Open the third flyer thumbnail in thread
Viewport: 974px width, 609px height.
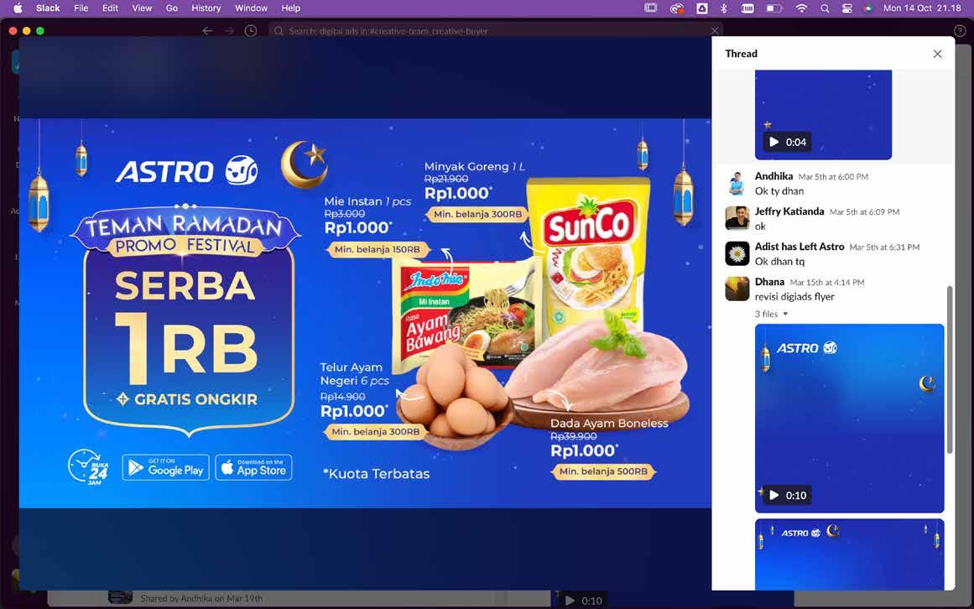coord(849,554)
